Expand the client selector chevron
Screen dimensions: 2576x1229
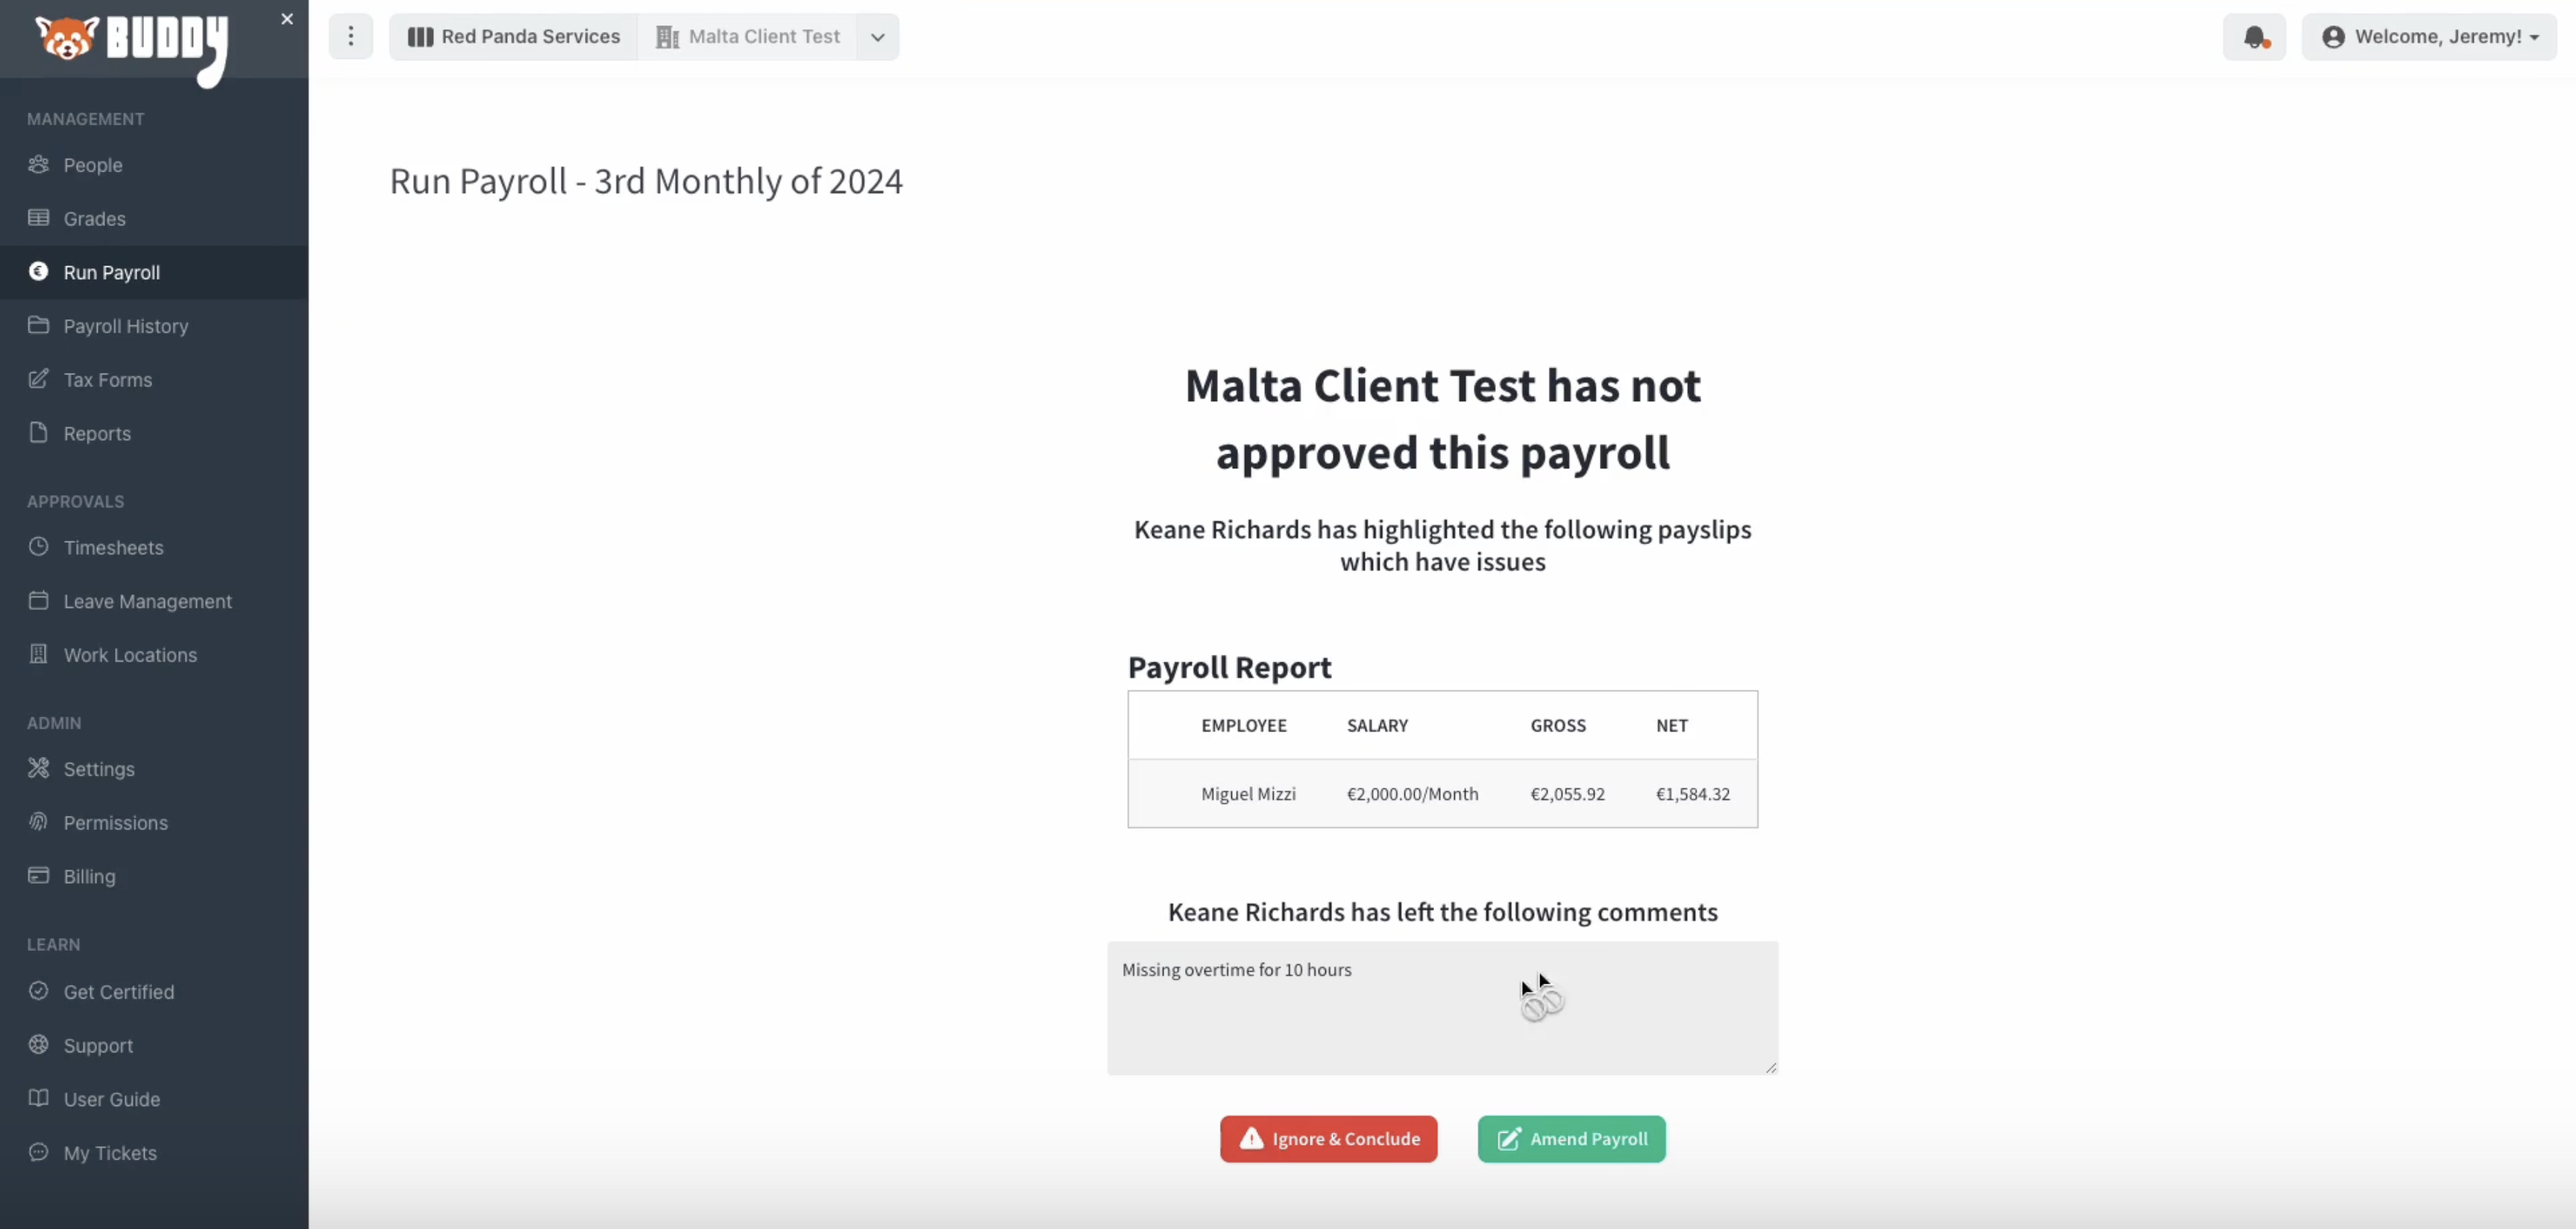pos(877,36)
